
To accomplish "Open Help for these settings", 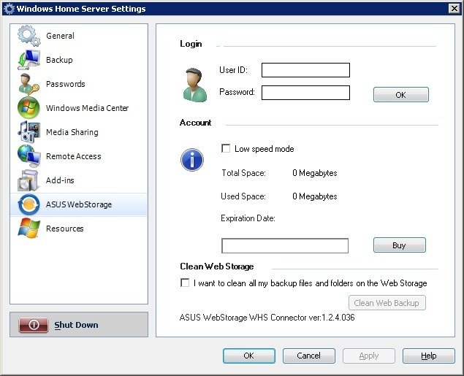I will tap(428, 356).
